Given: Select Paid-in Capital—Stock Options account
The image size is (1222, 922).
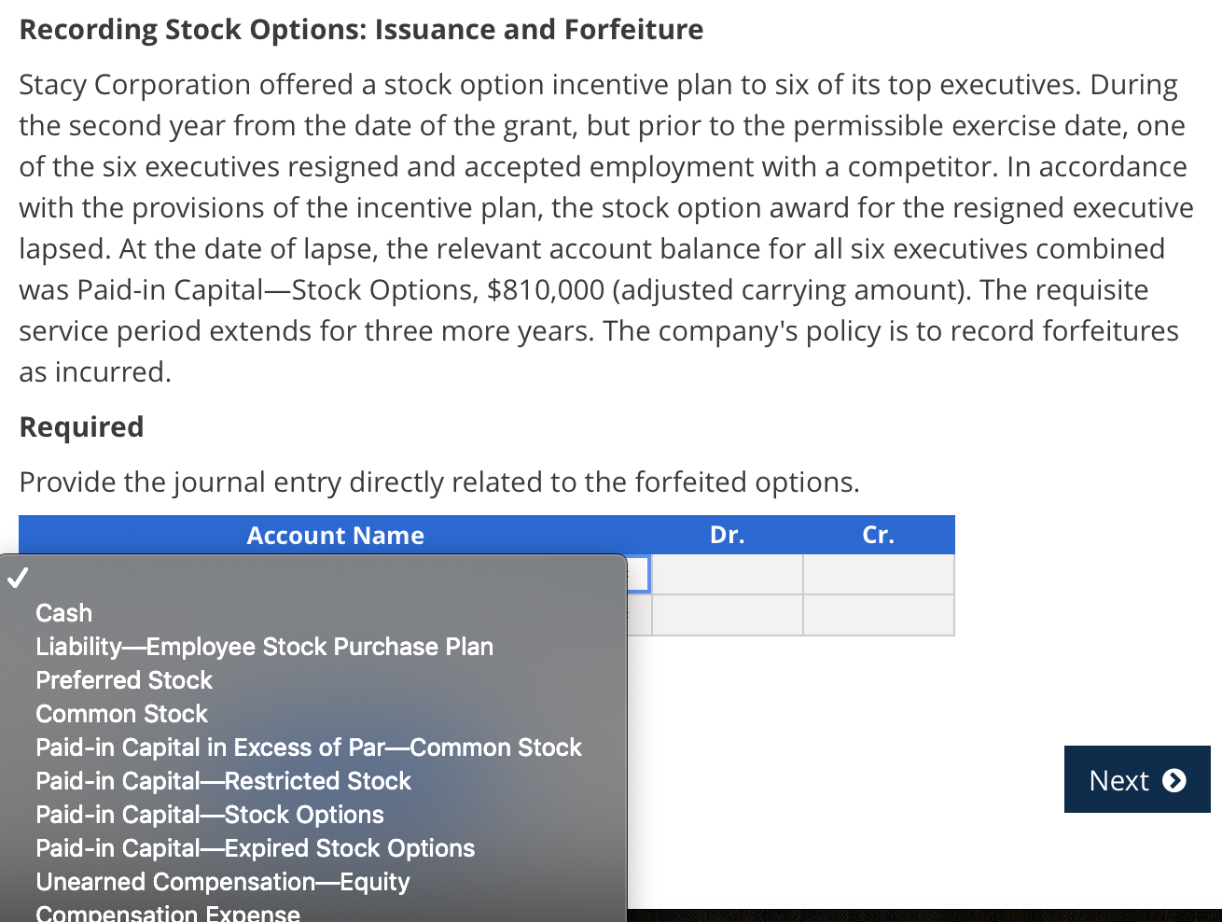Looking at the screenshot, I should tap(209, 815).
